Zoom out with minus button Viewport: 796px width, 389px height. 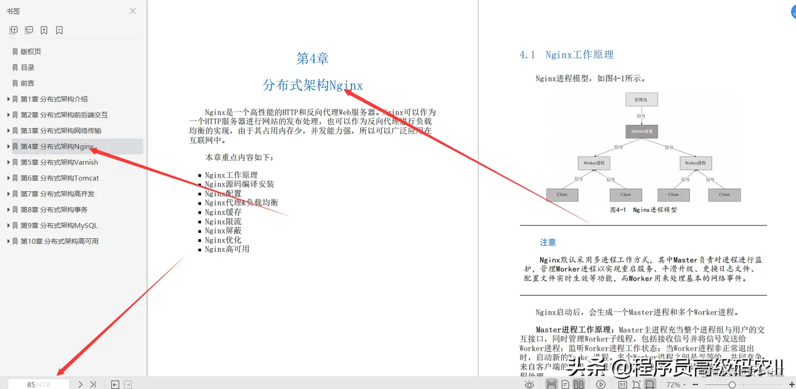(695, 385)
